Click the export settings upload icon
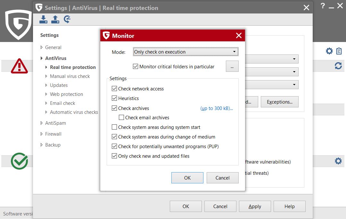 55,19
